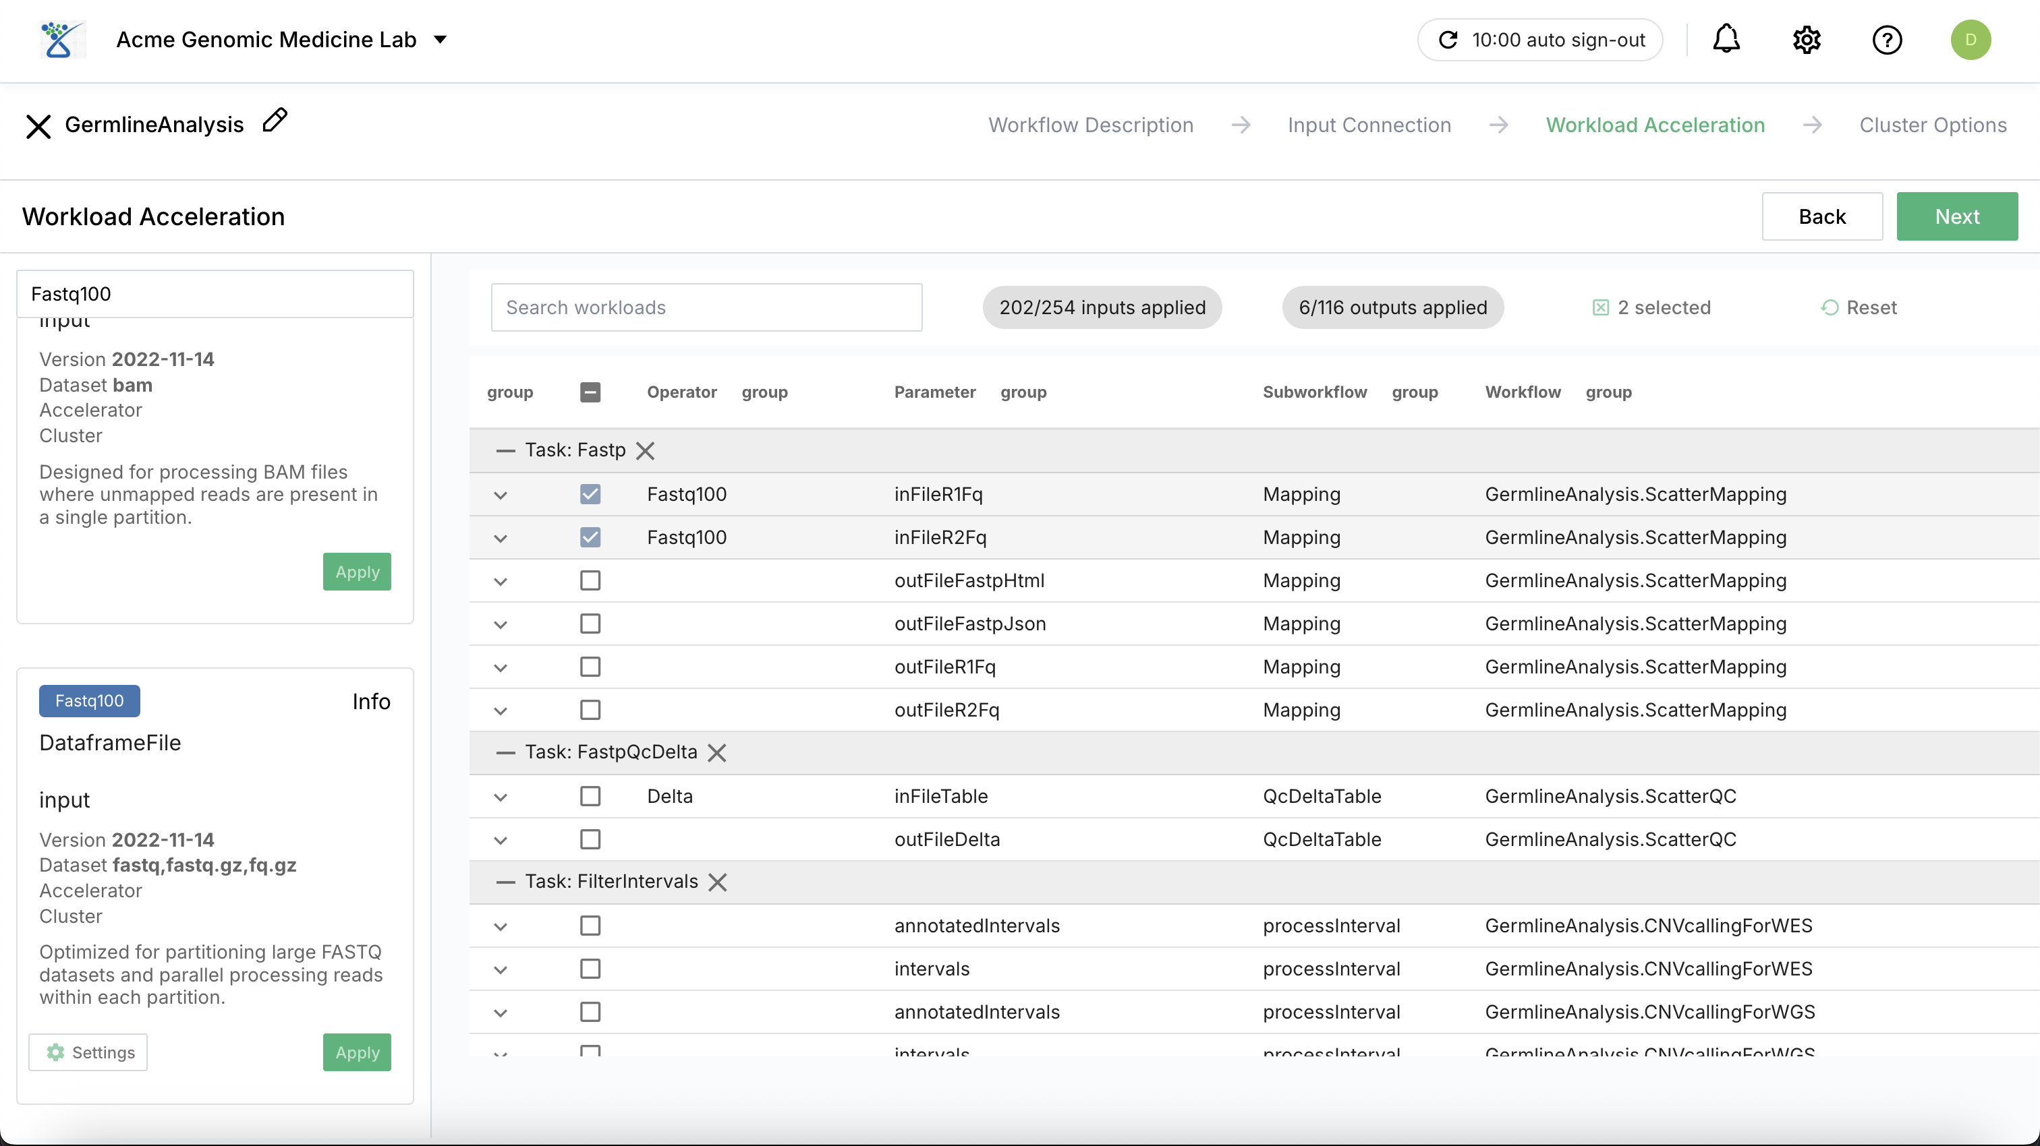The image size is (2040, 1146).
Task: Focus the Search workloads field
Action: point(706,308)
